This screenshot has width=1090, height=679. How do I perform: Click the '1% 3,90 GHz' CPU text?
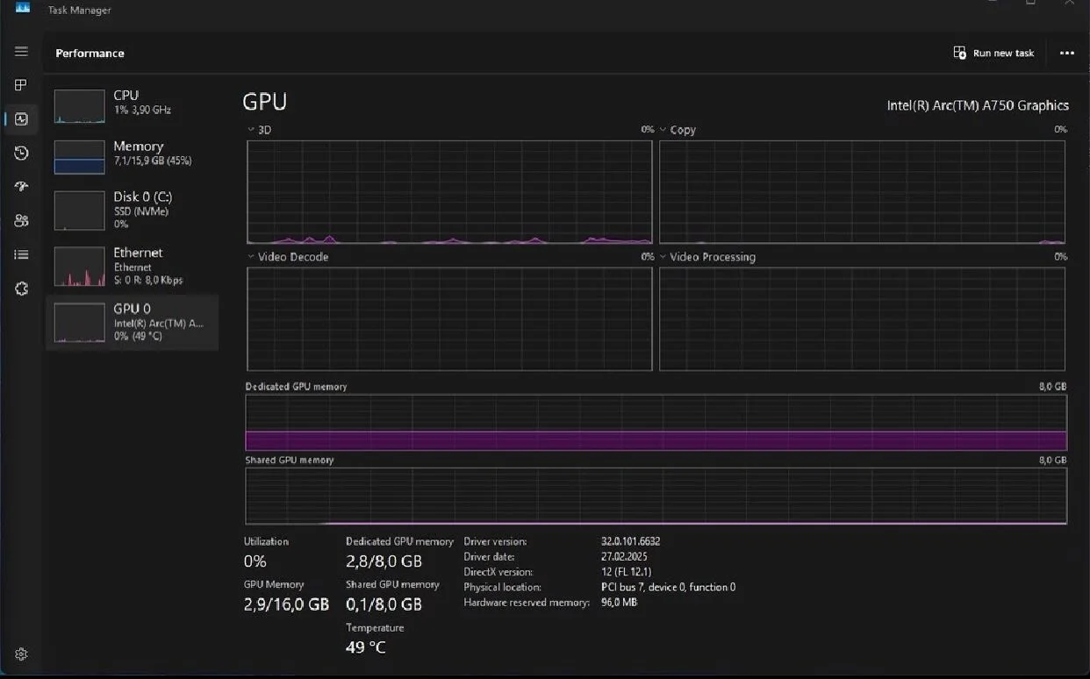142,111
